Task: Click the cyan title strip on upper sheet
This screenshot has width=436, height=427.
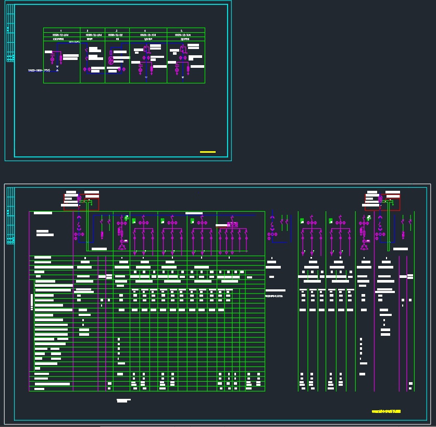Action: click(x=10, y=36)
